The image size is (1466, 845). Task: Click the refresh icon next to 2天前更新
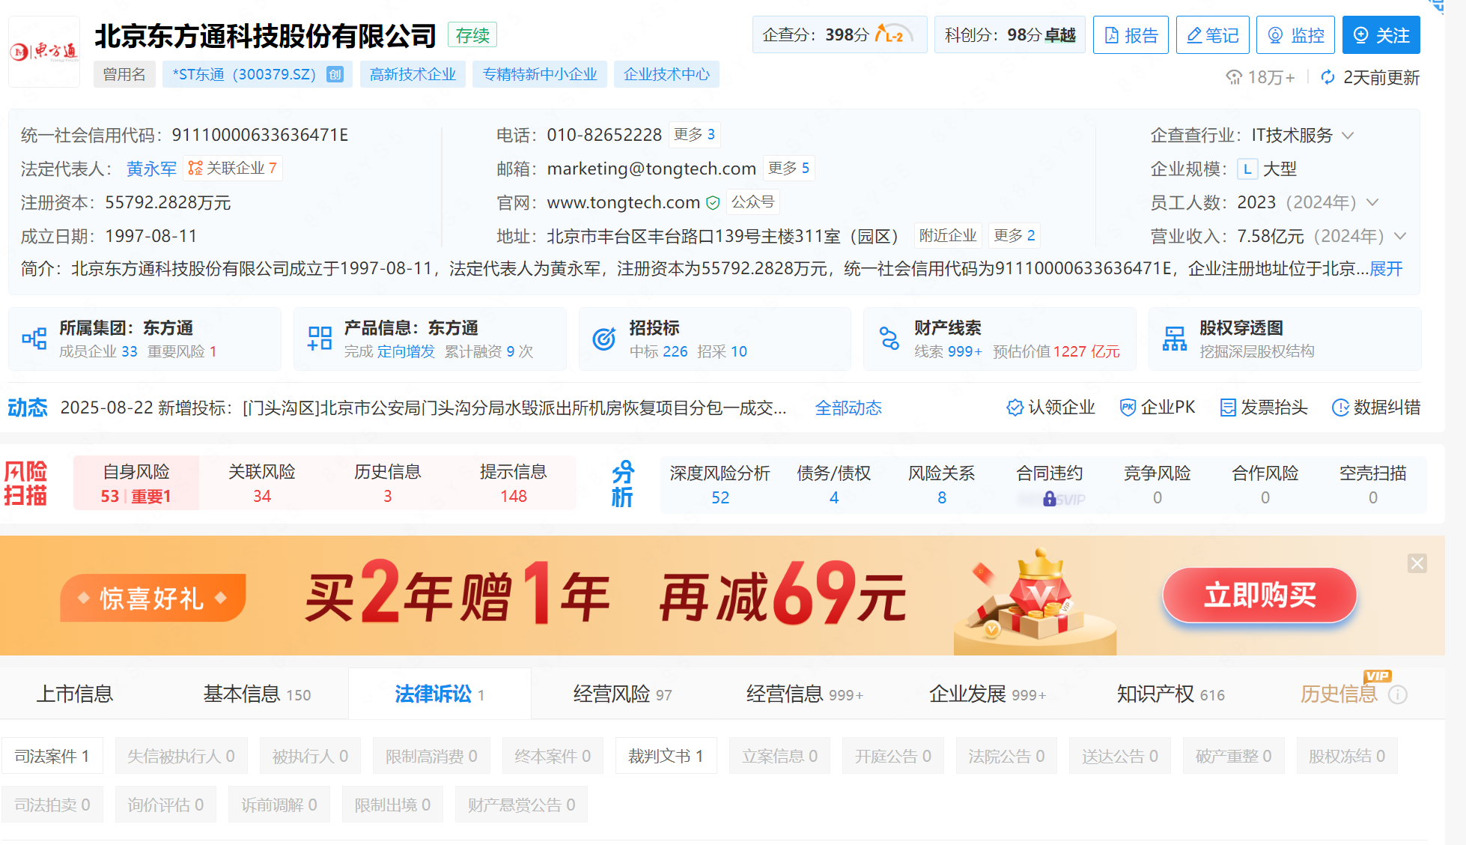coord(1327,77)
